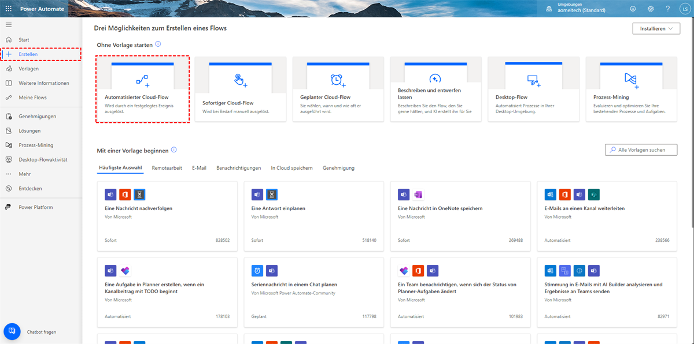Open Meine Flows in the sidebar
Screen dimensions: 694x344
[32, 98]
